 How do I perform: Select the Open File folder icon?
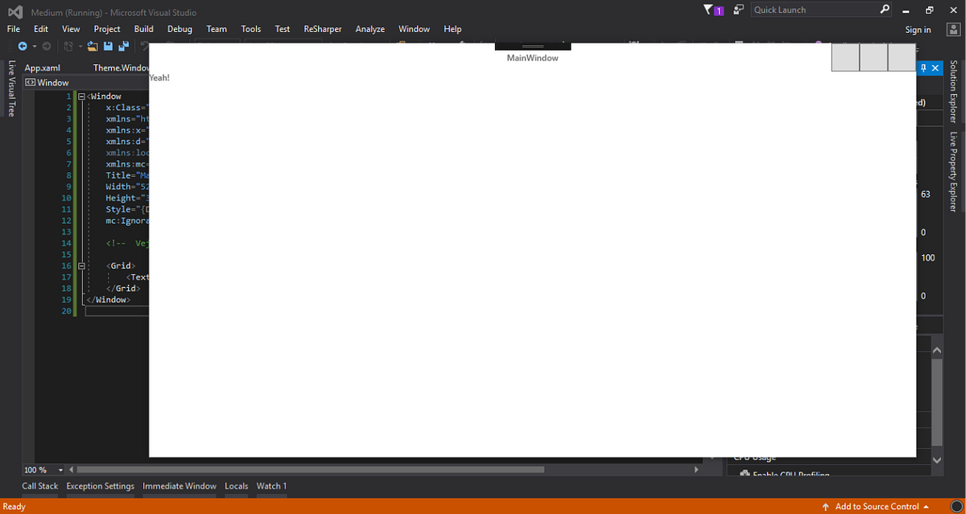[x=91, y=46]
